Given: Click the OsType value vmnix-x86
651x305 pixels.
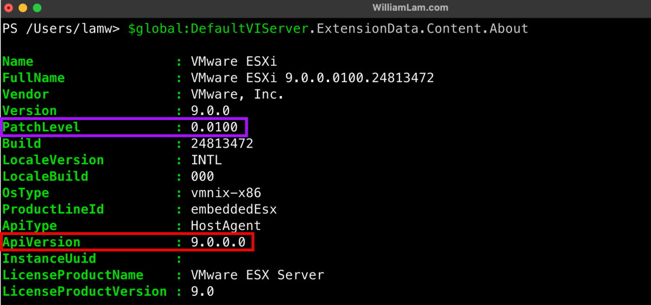Looking at the screenshot, I should 226,193.
